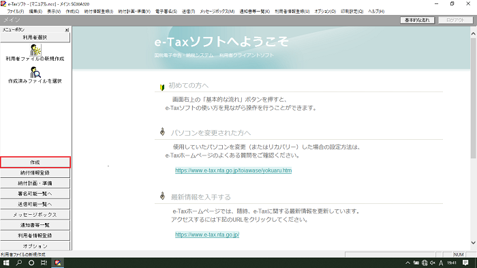Click the 利用者情報登録 sidebar button
Viewport: 477px width, 268px height.
tap(35, 236)
